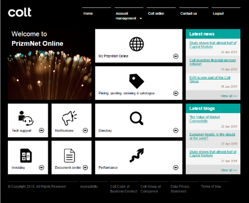Open the Invoicing label
The width and height of the screenshot is (249, 203).
[x=18, y=168]
